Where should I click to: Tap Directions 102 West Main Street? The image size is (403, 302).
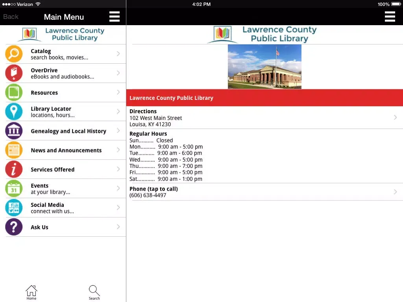[264, 118]
